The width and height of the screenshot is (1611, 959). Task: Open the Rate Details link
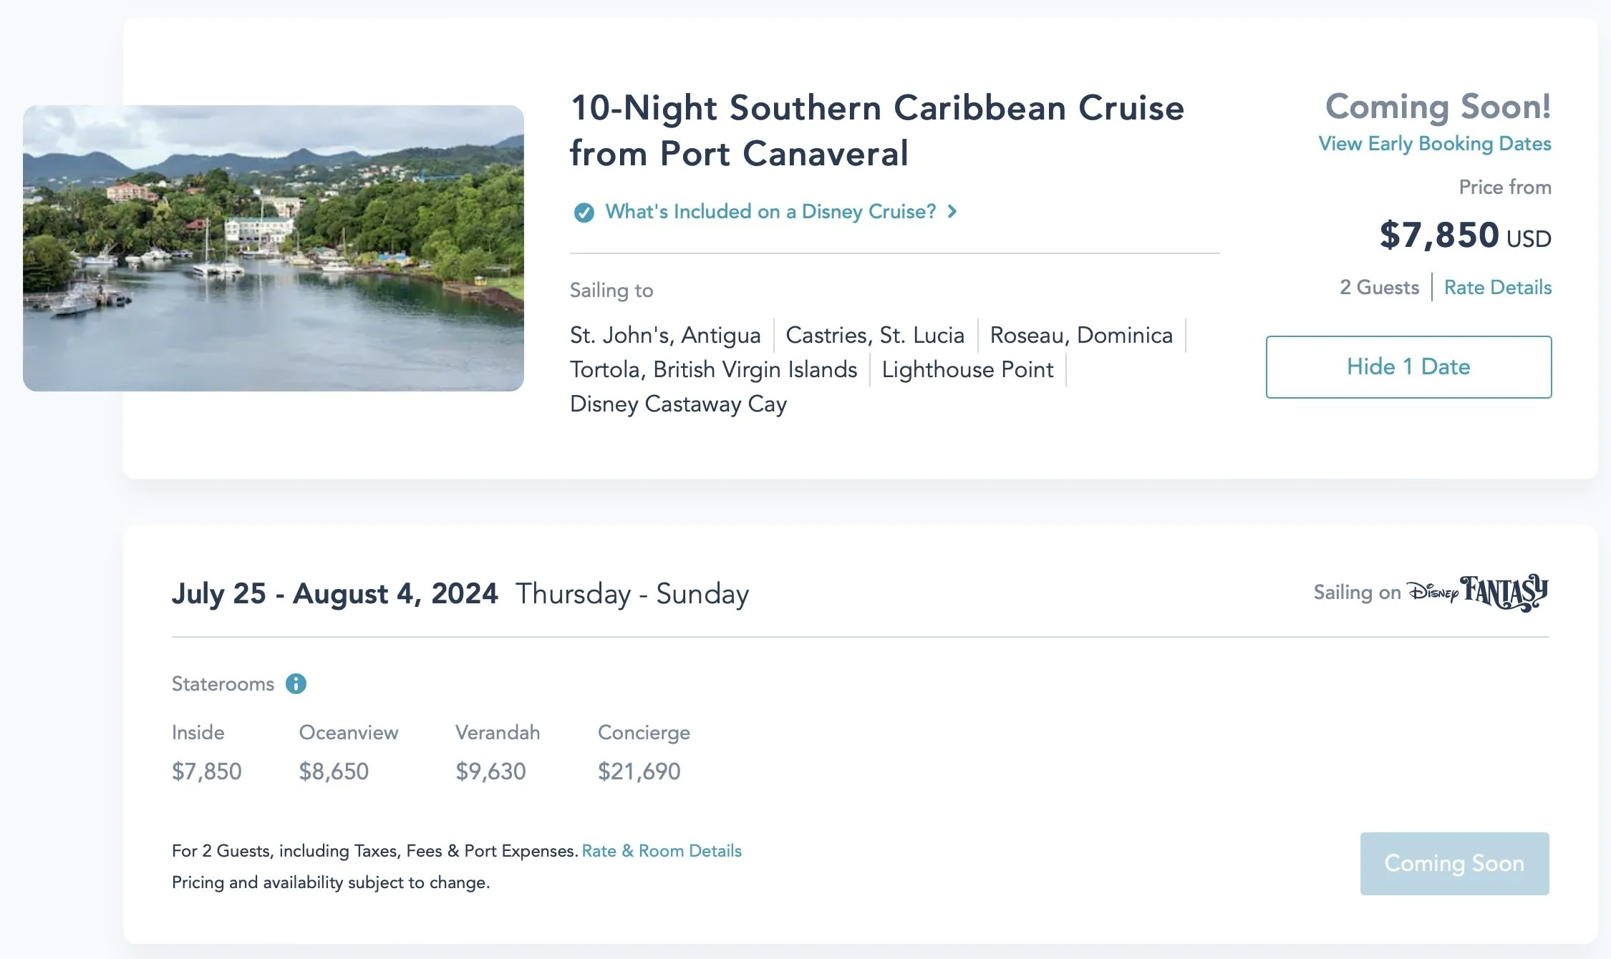pos(1497,288)
